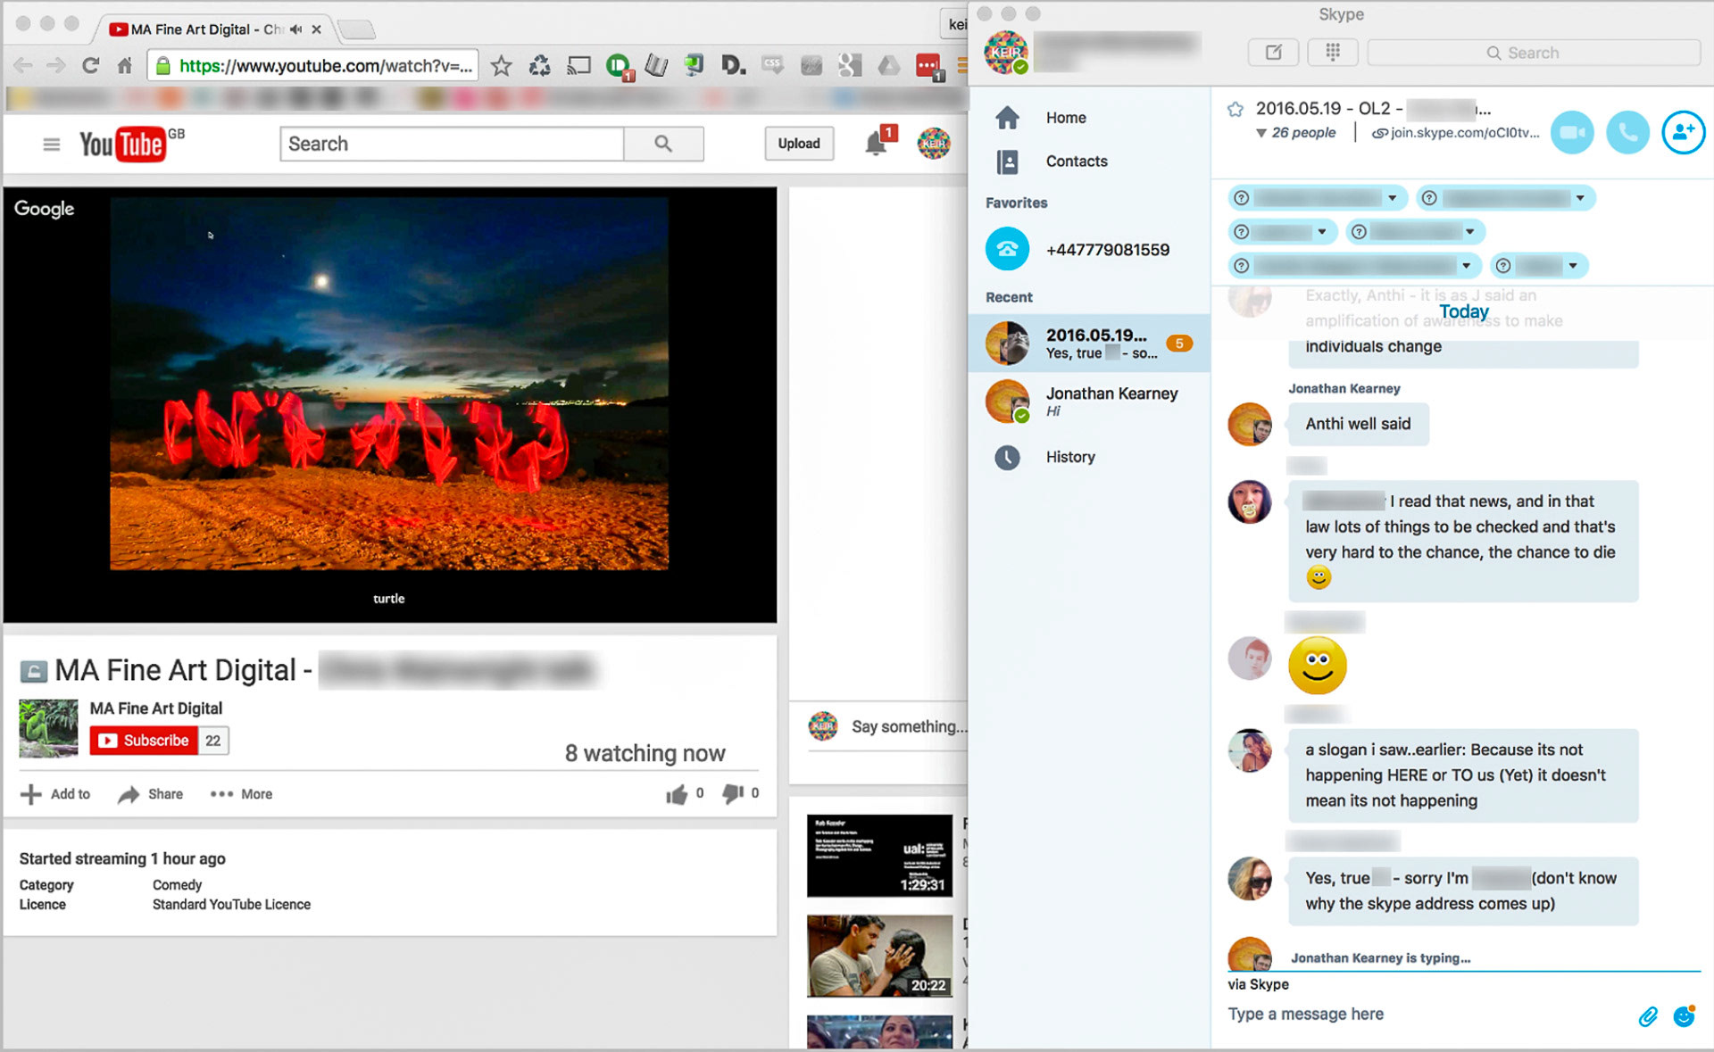The height and width of the screenshot is (1052, 1714).
Task: Dislike the video with thumbs down
Action: (733, 793)
